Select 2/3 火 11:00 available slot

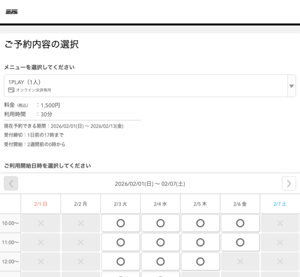pos(121,242)
